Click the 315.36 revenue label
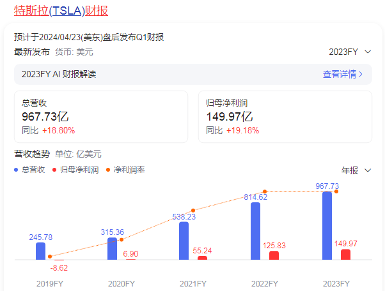The image size is (385, 291). point(113,232)
